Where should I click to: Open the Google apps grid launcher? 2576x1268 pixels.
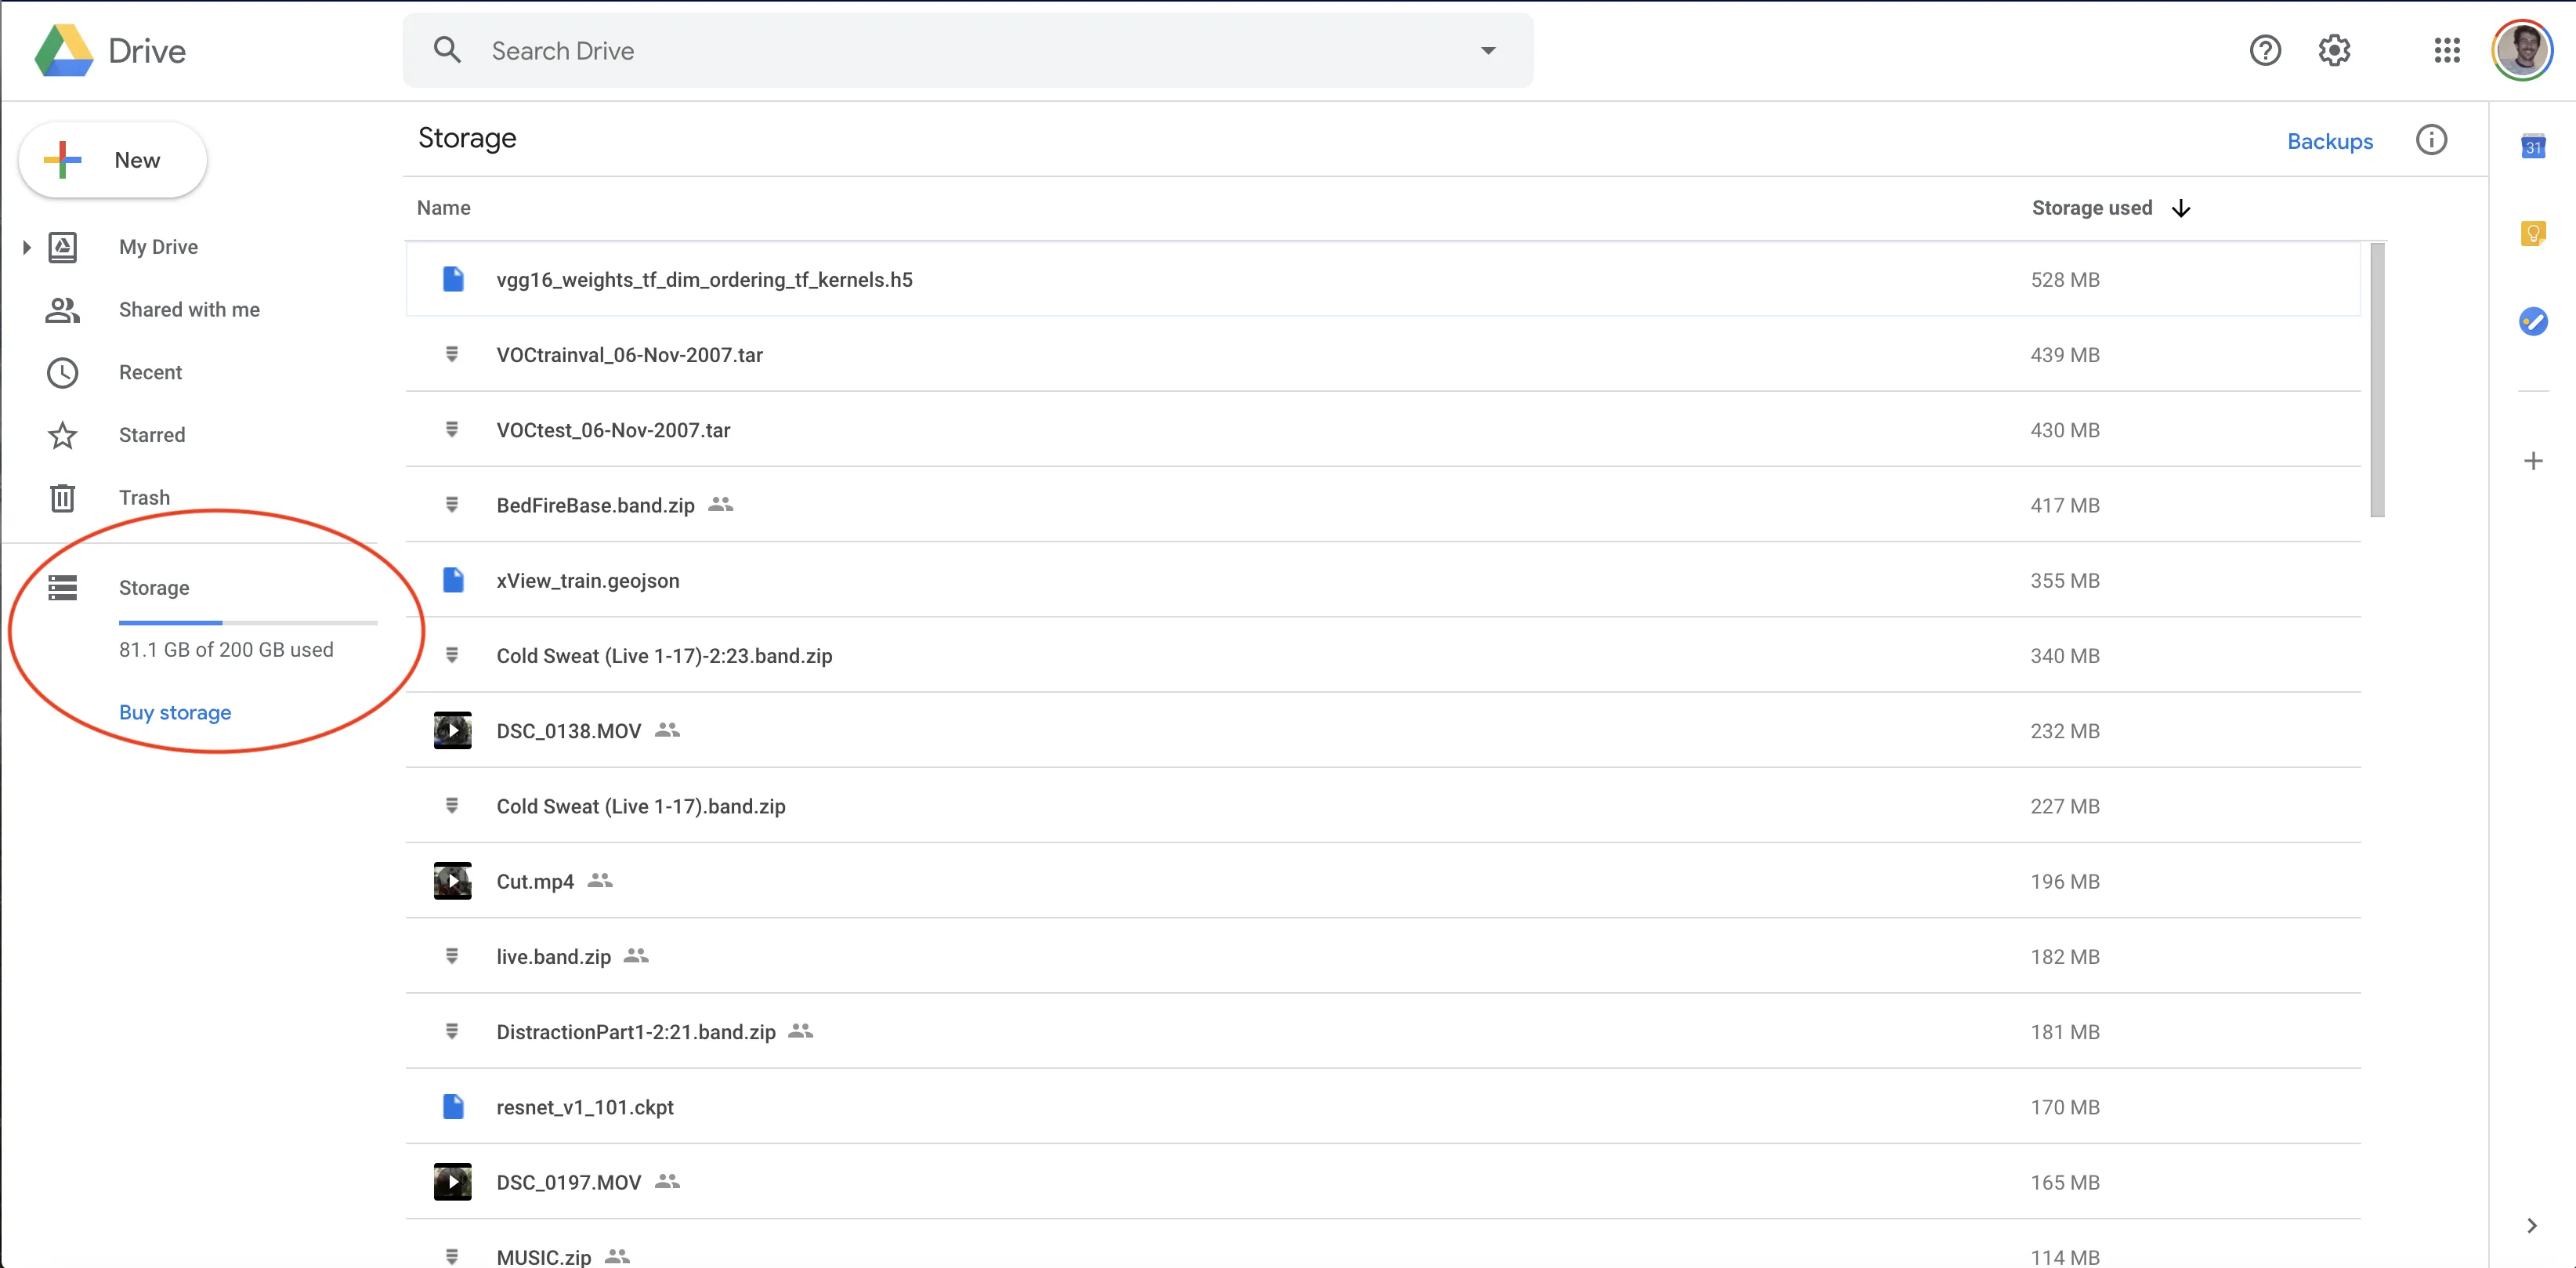point(2446,50)
